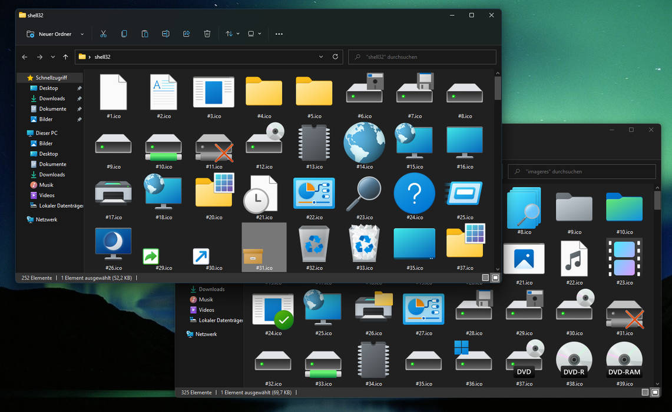Refresh the shell32 folder view
The image size is (672, 412).
point(335,57)
